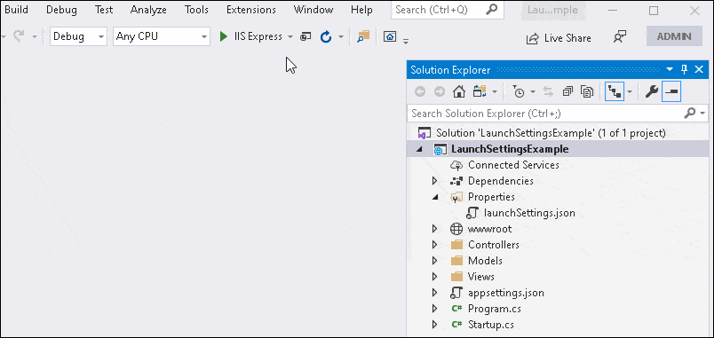Click the Live Share button
The width and height of the screenshot is (714, 338).
tap(559, 38)
